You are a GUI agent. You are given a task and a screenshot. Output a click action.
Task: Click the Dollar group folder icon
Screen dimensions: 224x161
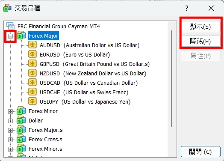tap(21, 120)
